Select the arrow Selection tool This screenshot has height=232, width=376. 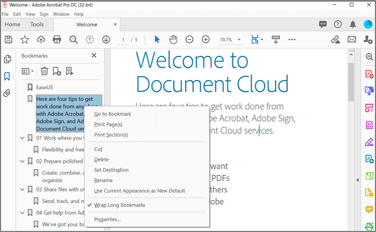157,39
